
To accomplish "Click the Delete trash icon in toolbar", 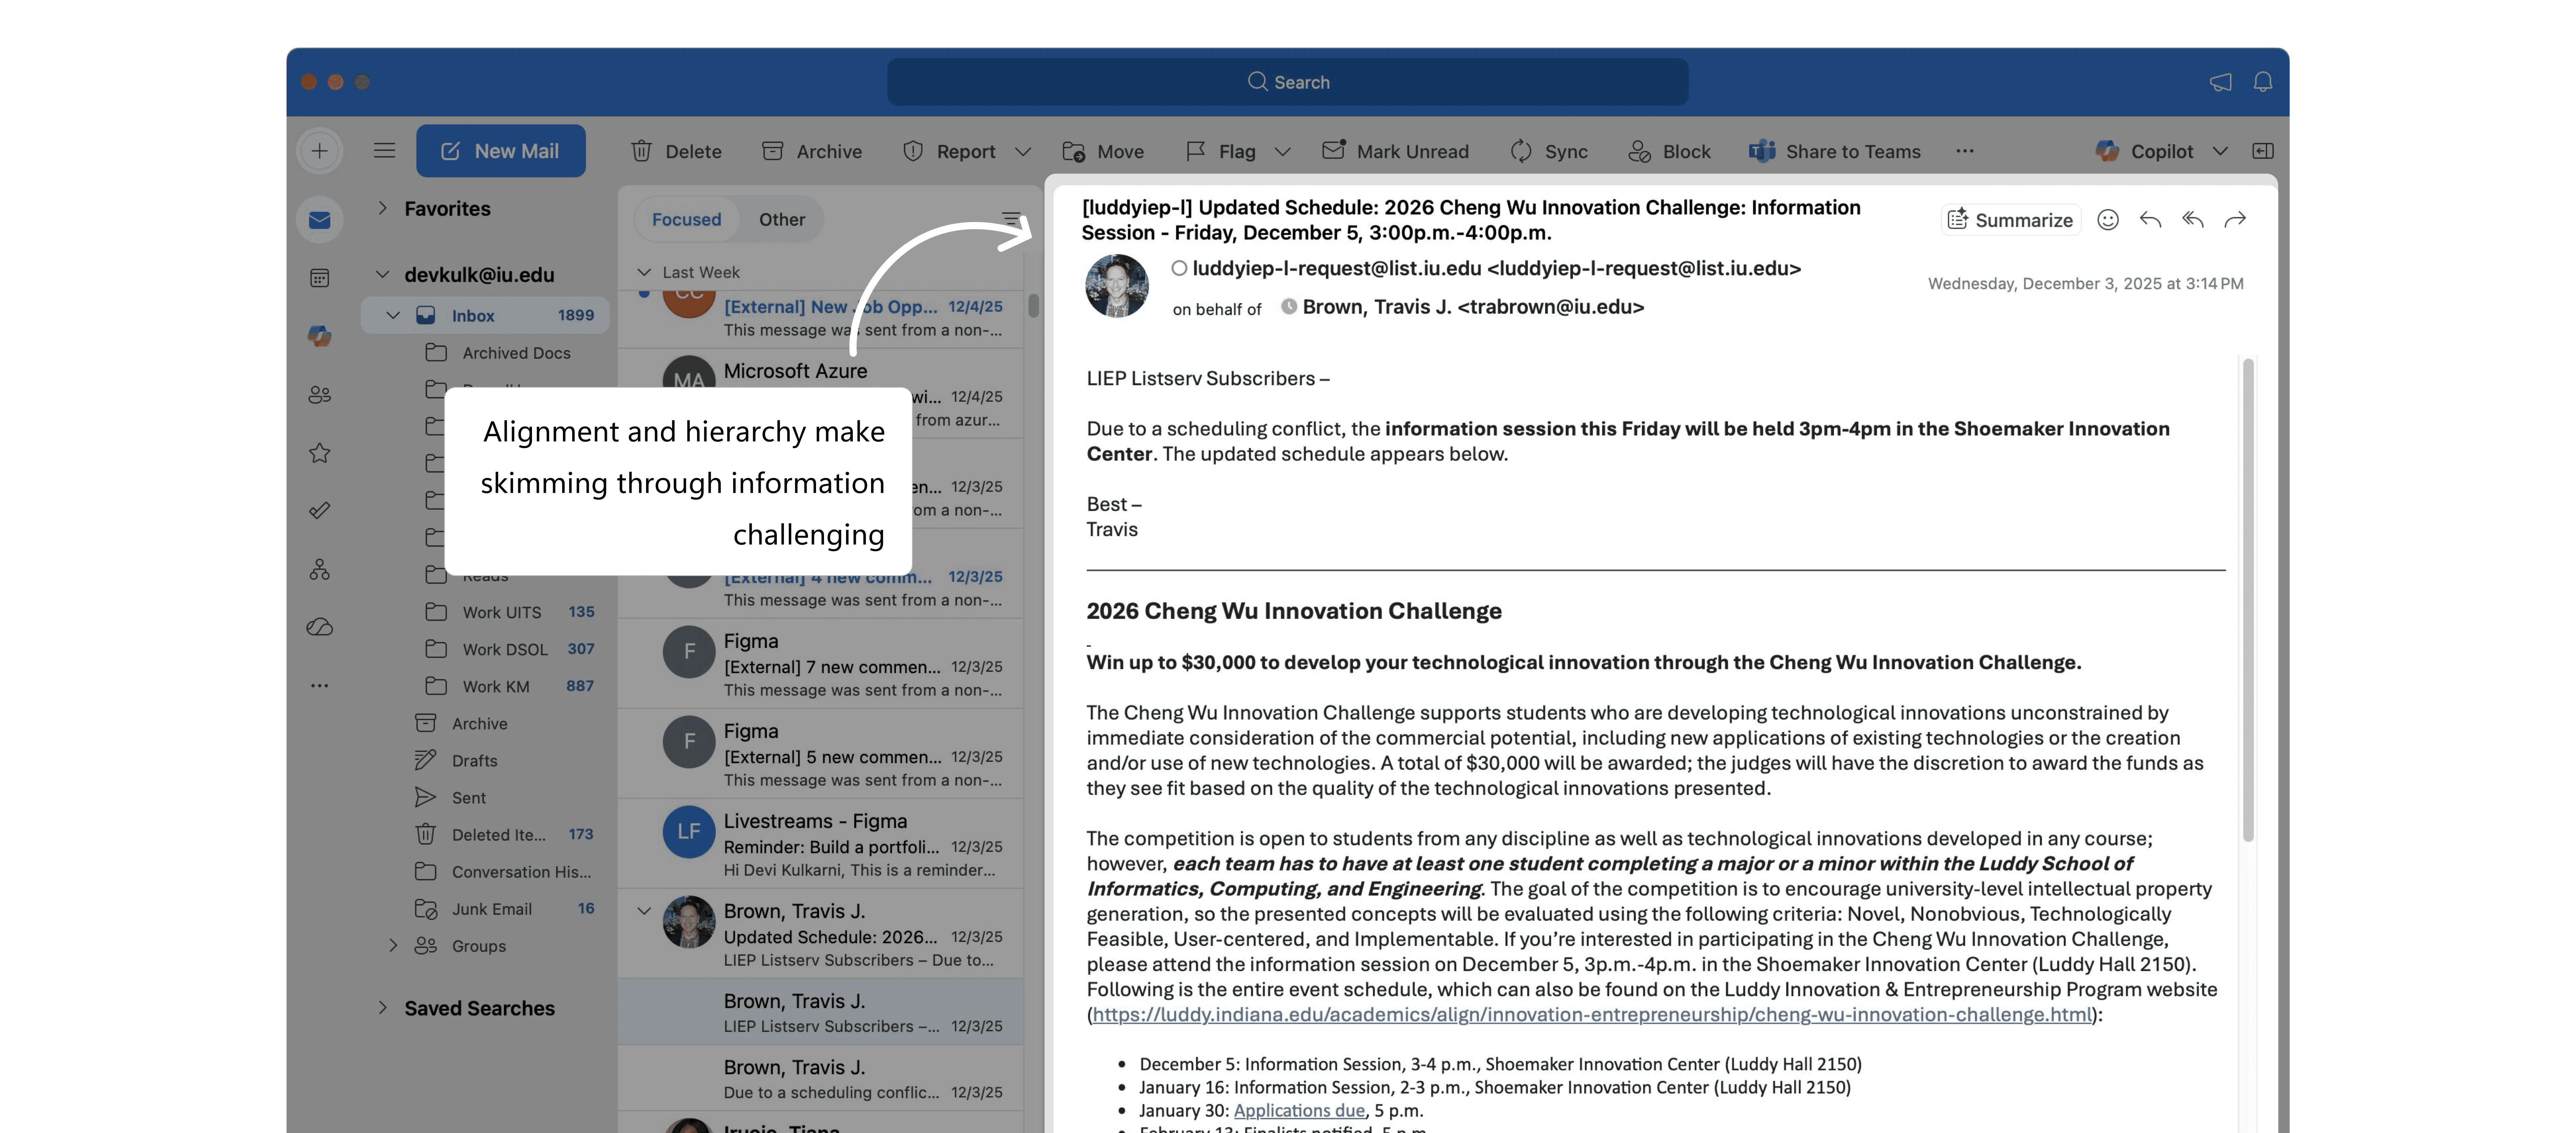I will 641,151.
